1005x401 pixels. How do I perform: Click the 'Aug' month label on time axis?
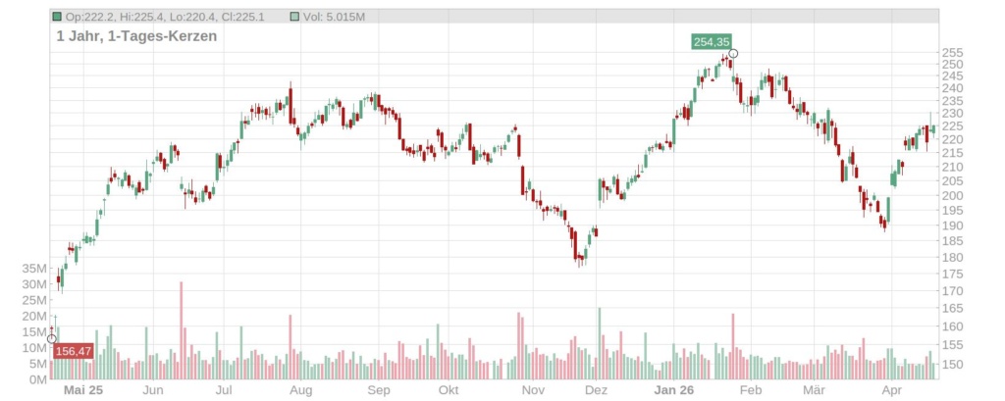(x=301, y=390)
